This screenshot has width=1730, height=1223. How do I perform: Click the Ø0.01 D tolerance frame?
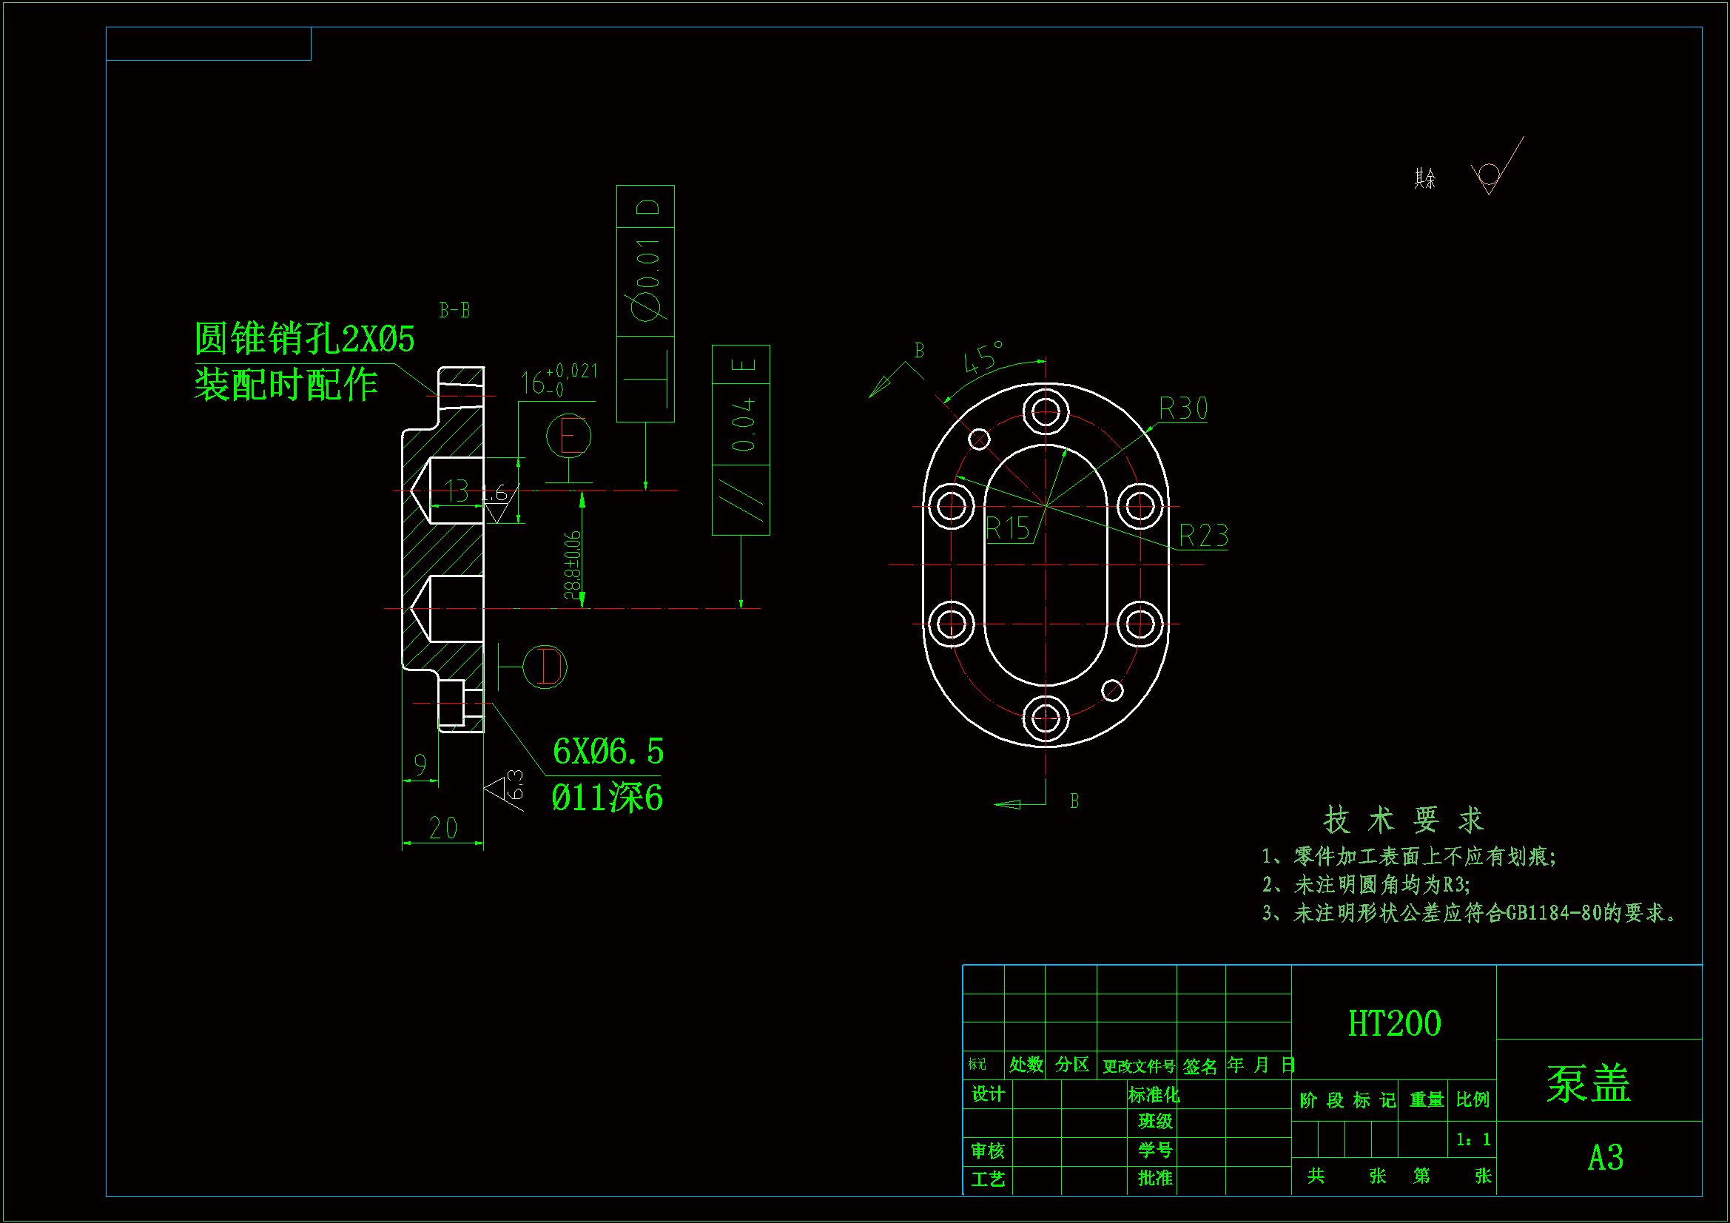coord(646,303)
